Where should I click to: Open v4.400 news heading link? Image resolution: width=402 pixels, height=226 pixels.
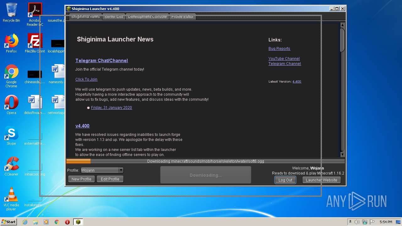point(82,126)
